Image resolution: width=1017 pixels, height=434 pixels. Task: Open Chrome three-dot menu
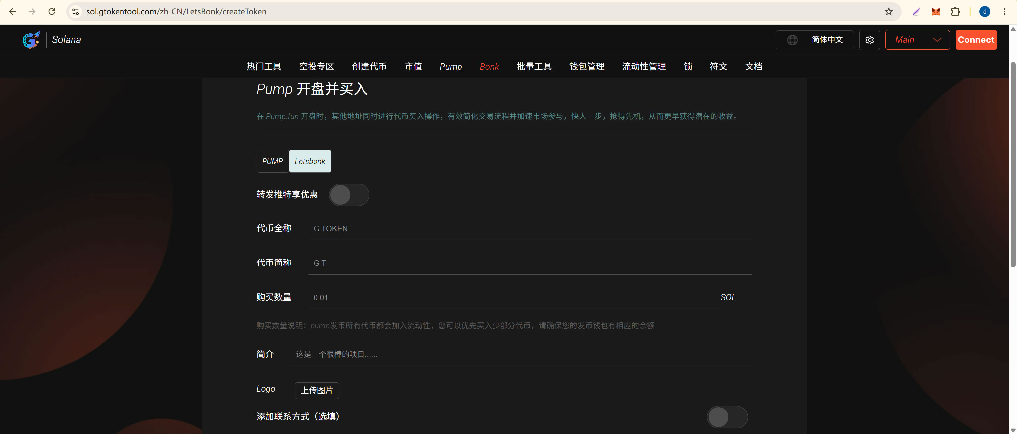click(1004, 12)
